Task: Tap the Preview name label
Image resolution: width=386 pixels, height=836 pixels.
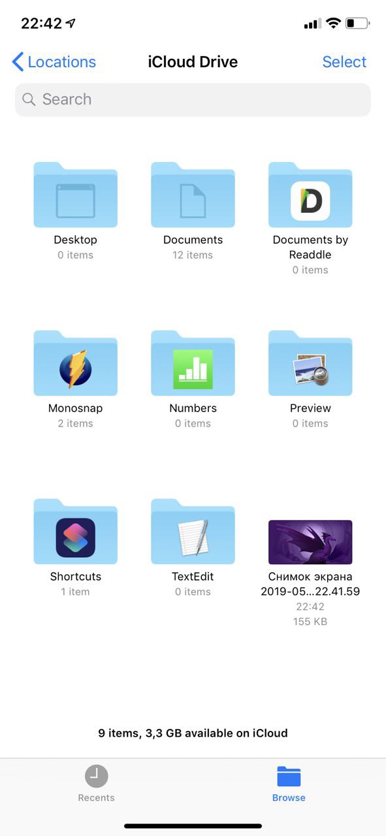Action: pos(310,408)
